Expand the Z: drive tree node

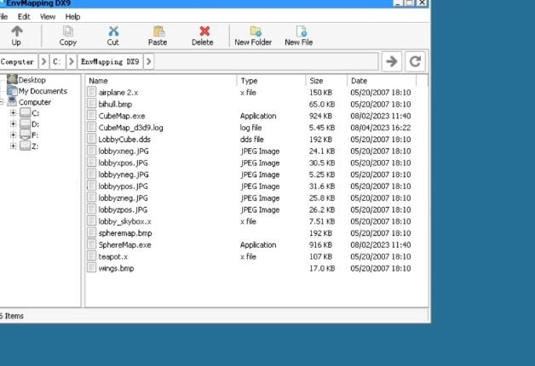[13, 146]
